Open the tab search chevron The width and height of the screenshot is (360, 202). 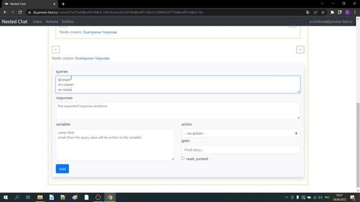[322, 4]
